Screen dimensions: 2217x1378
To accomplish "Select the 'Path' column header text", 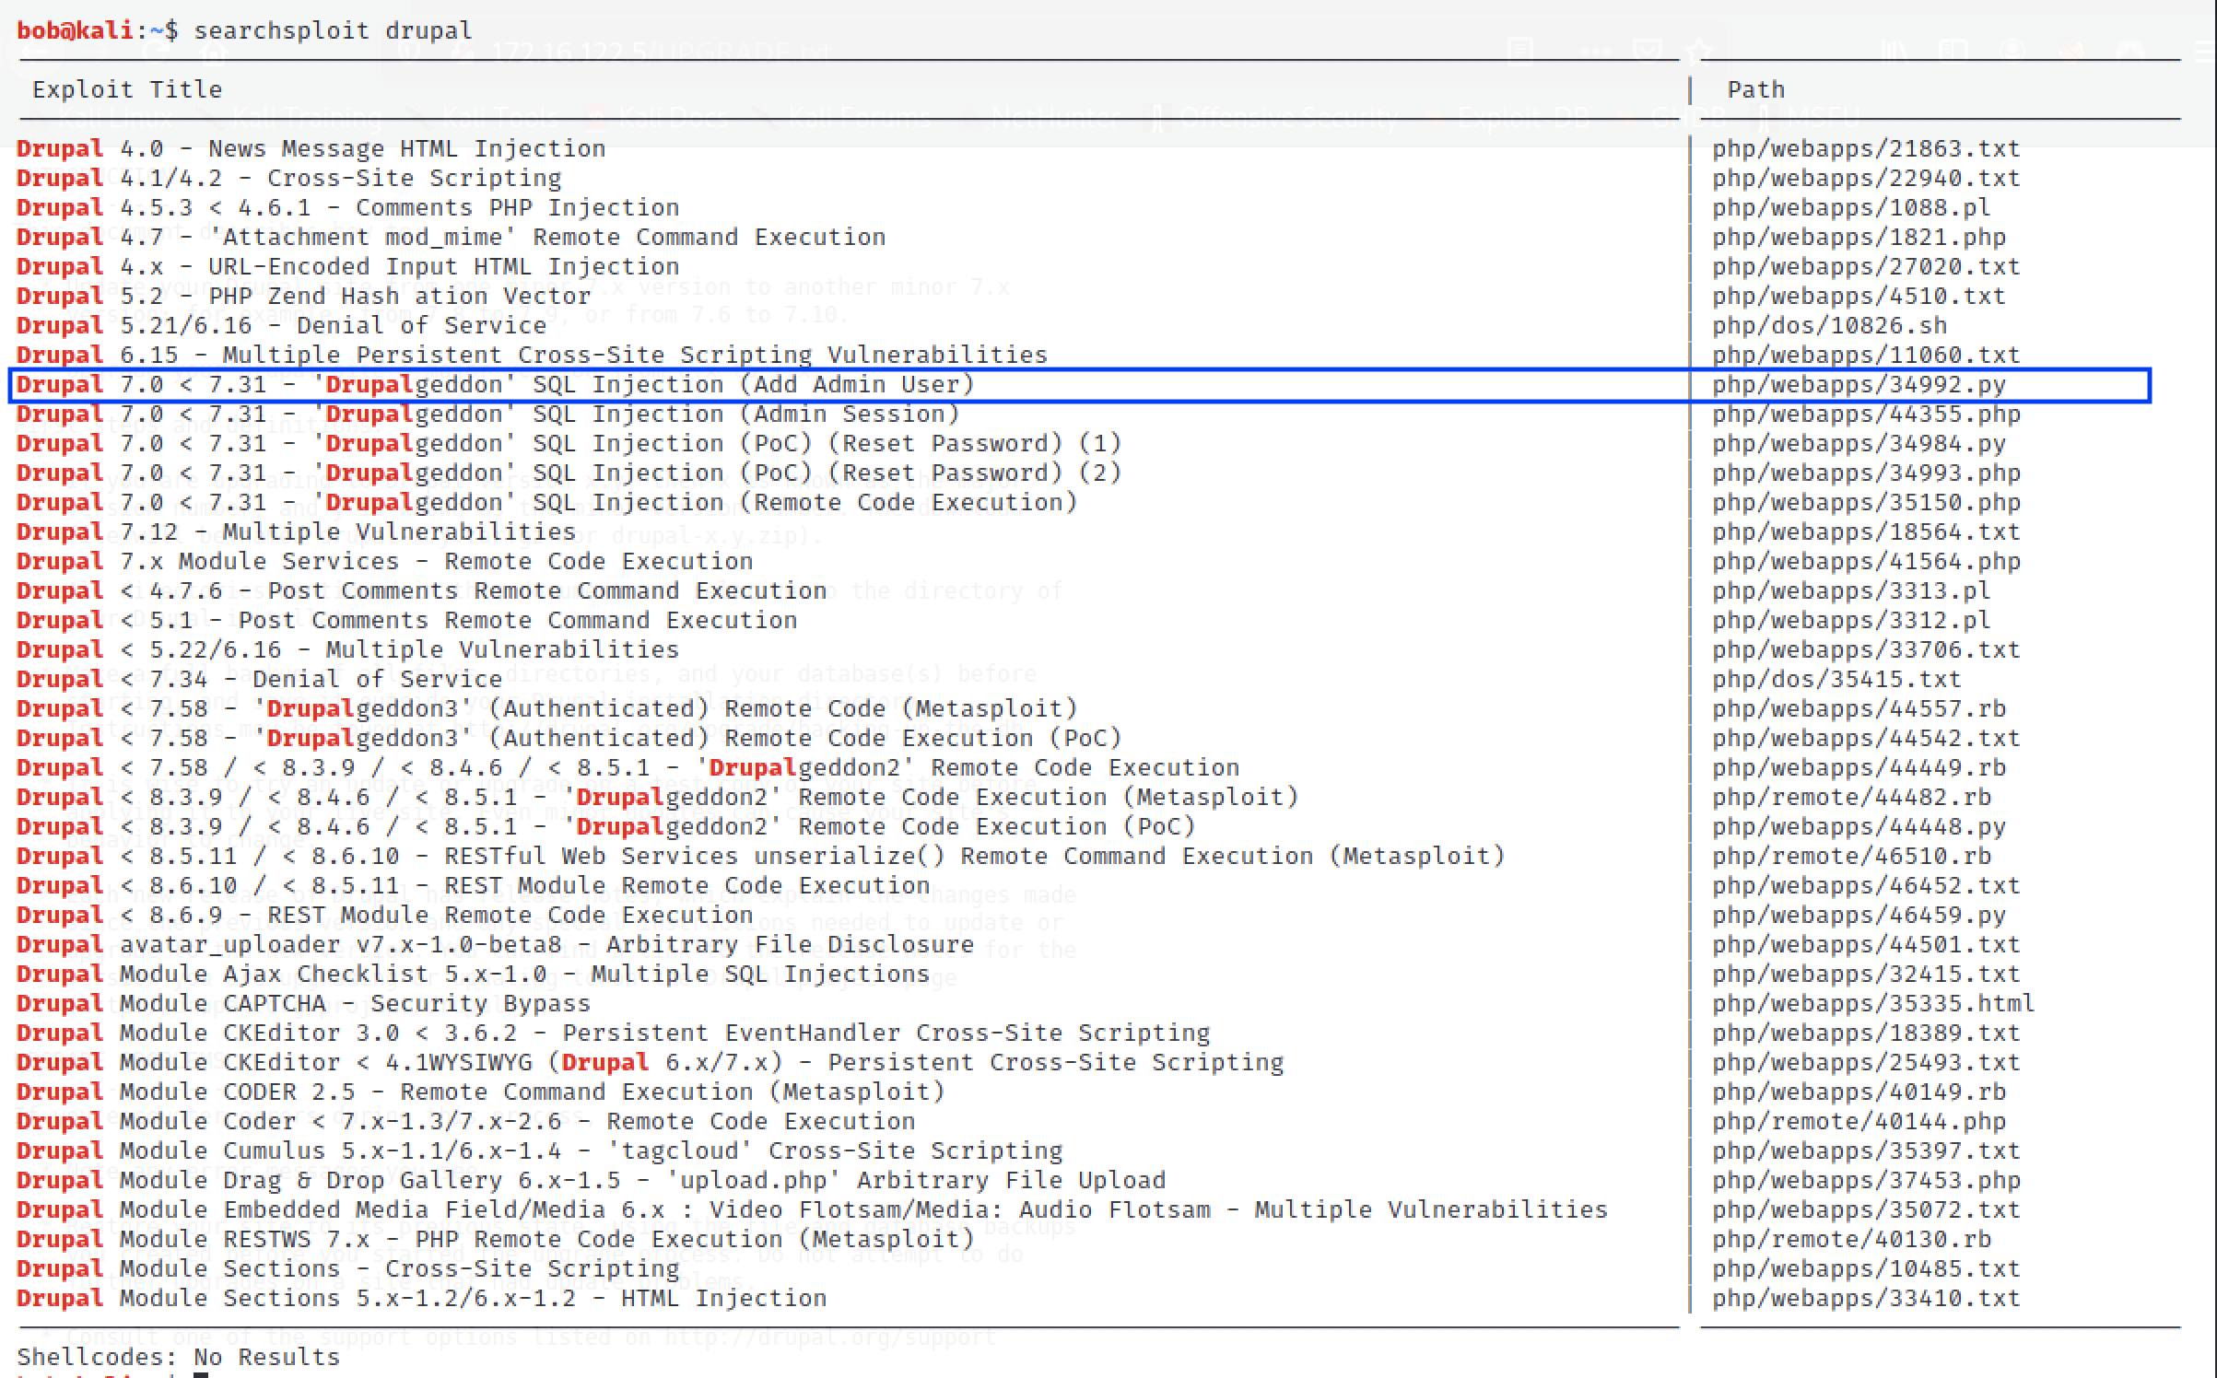I will coord(1755,89).
